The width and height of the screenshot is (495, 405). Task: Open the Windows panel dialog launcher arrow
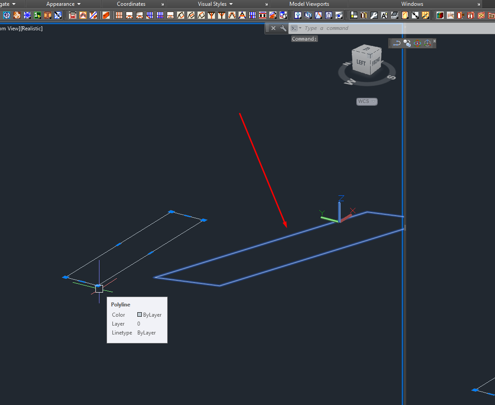click(x=478, y=4)
